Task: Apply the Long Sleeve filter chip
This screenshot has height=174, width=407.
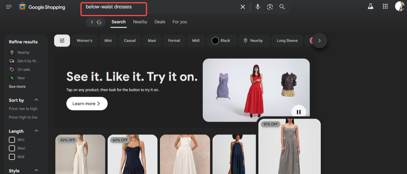Action: 287,40
